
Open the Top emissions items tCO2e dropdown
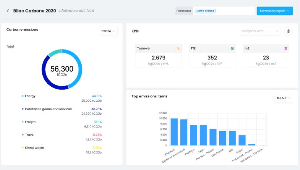[284, 98]
